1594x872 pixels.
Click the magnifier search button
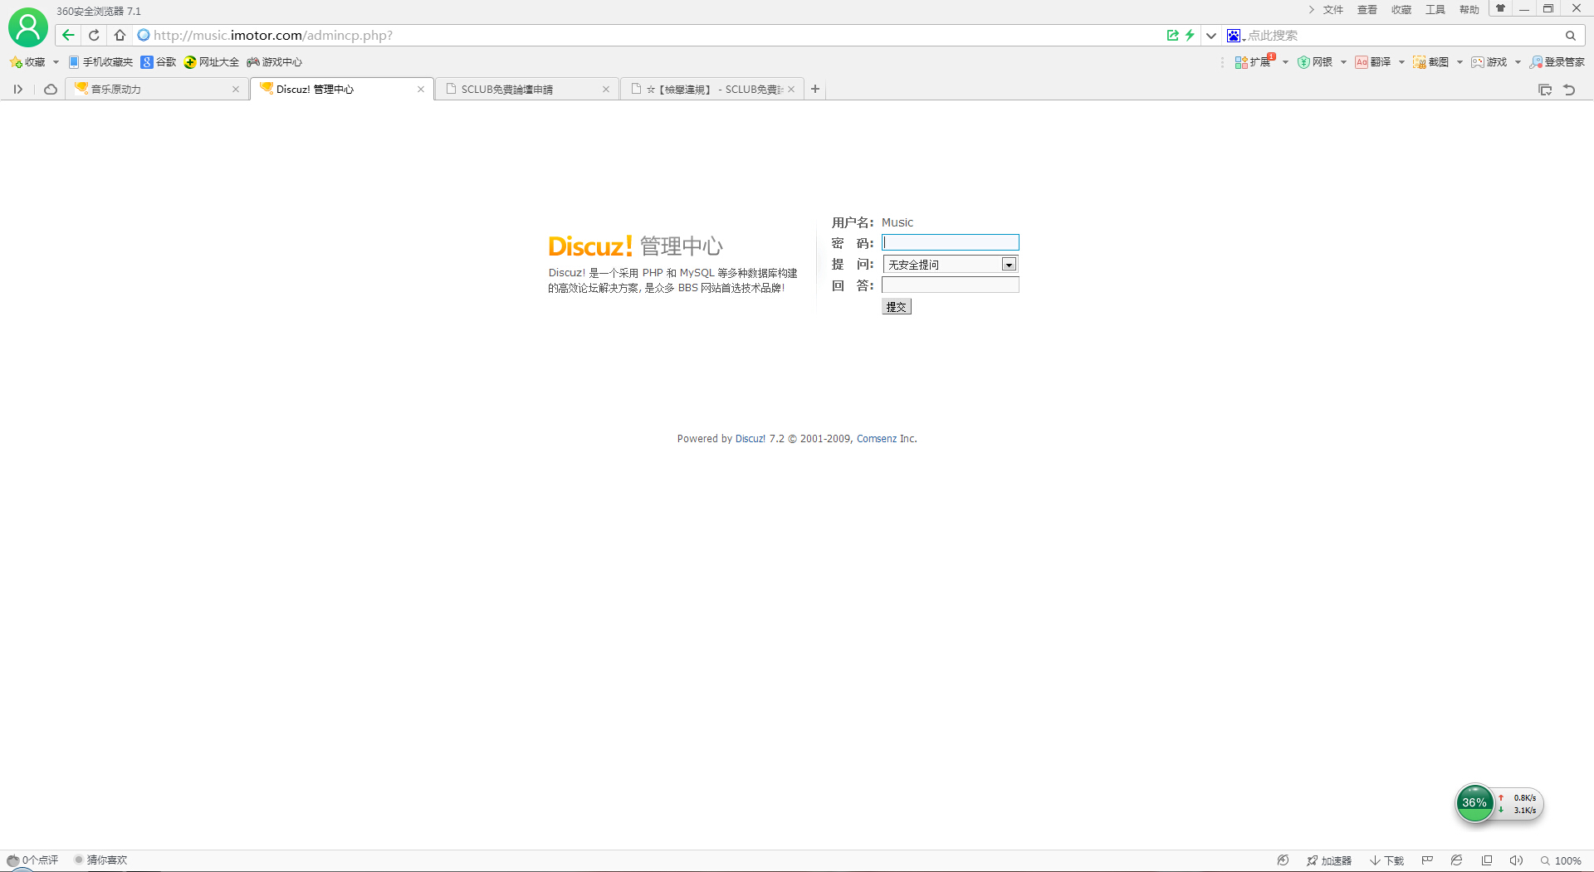(1570, 36)
